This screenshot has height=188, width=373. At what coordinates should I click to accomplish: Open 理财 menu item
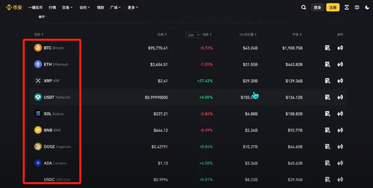tap(100, 7)
